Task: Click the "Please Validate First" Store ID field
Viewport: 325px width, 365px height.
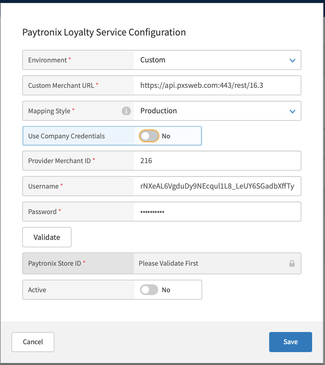Action: 211,264
